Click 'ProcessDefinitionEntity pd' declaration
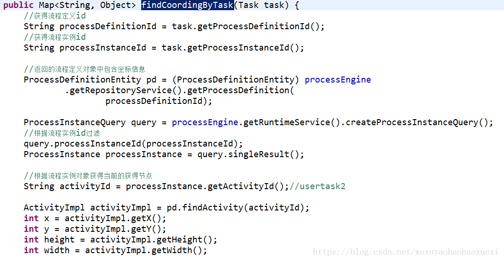Image resolution: width=504 pixels, height=261 pixels. tap(90, 80)
